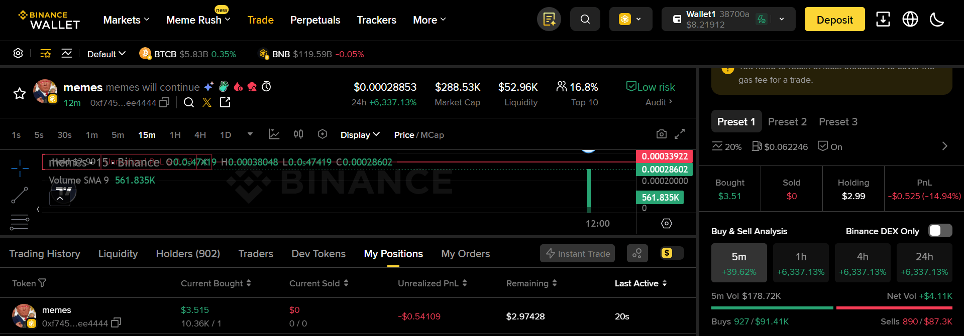This screenshot has width=964, height=336.
Task: Collapse the indicator legend arrow
Action: click(x=60, y=199)
